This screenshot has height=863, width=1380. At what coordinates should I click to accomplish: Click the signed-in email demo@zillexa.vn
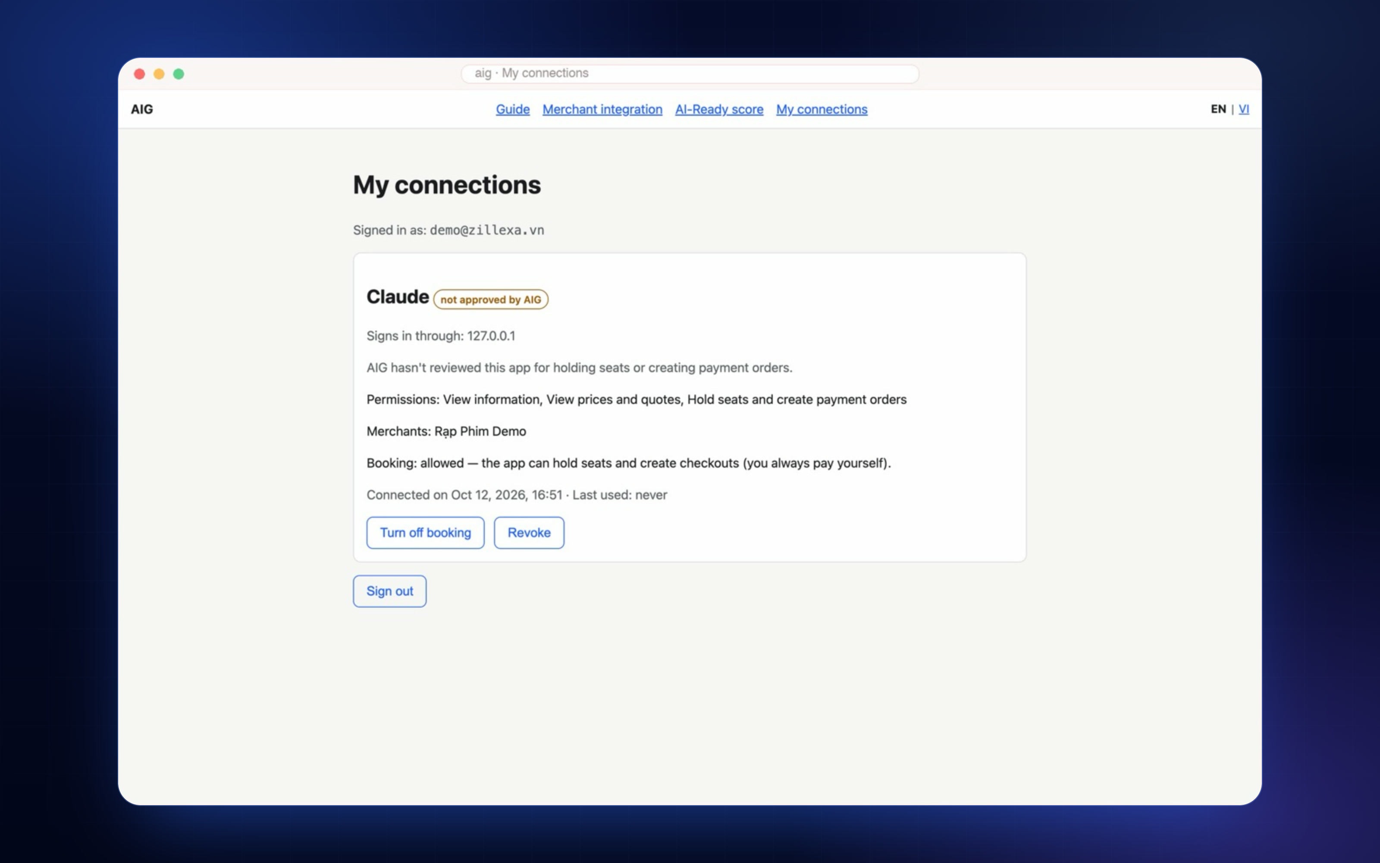pos(486,230)
